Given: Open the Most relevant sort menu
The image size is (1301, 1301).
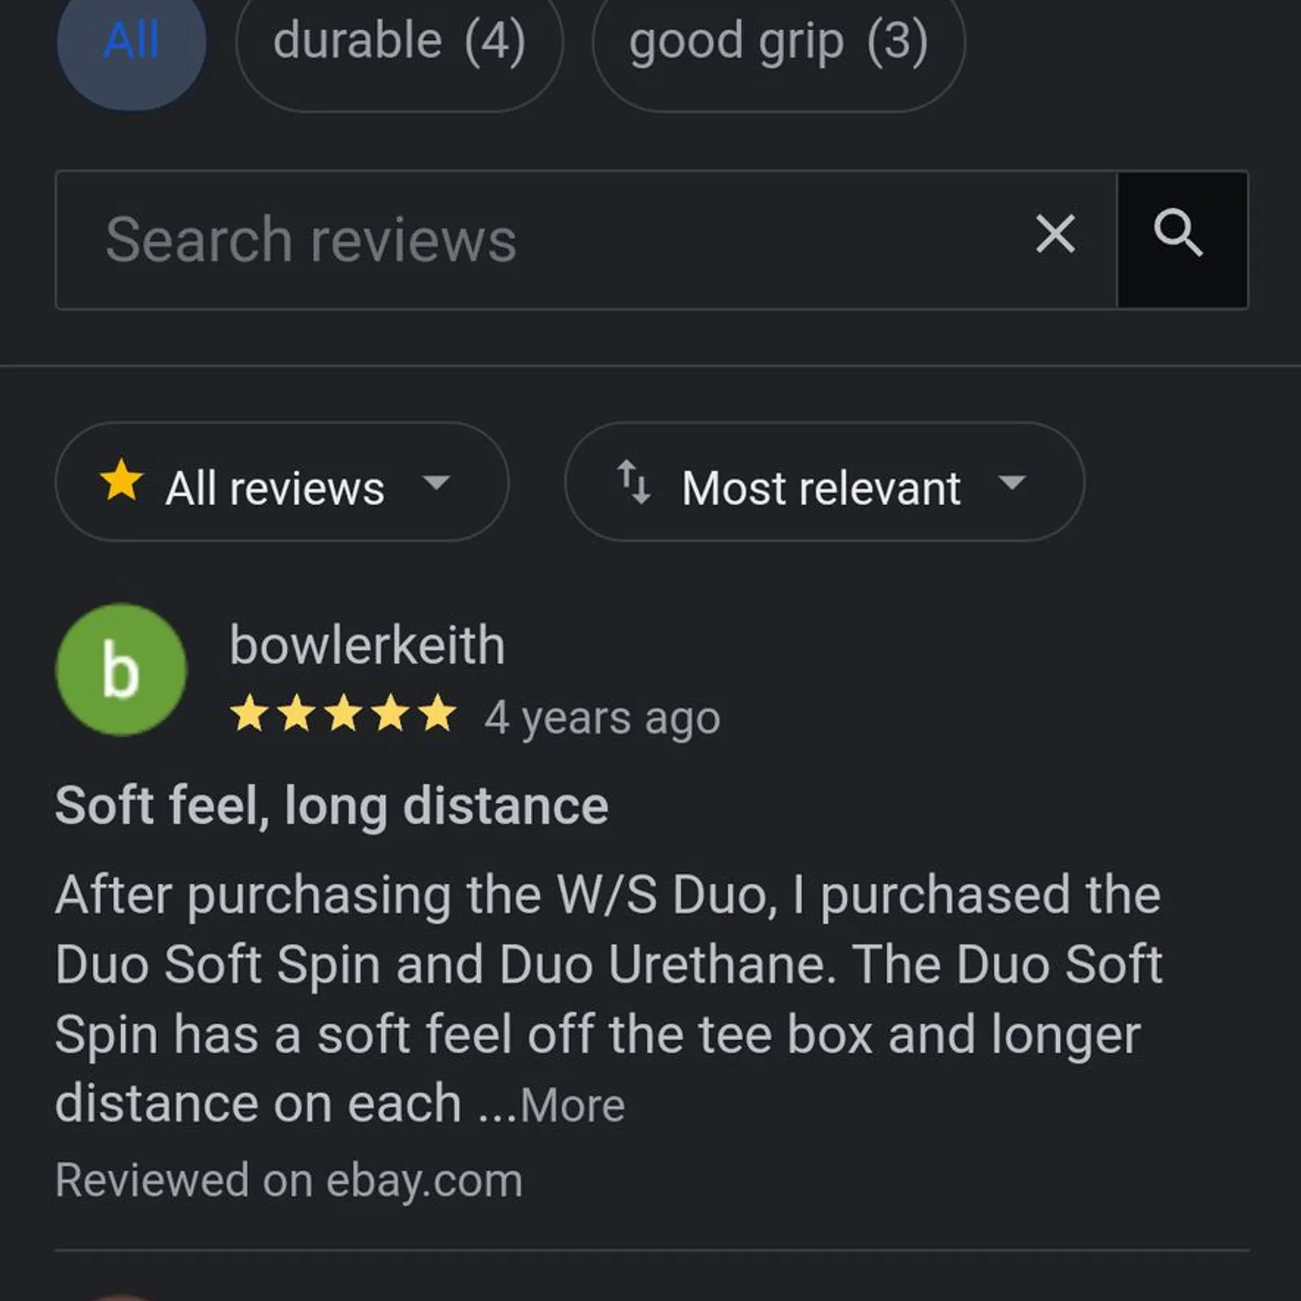Looking at the screenshot, I should (825, 482).
